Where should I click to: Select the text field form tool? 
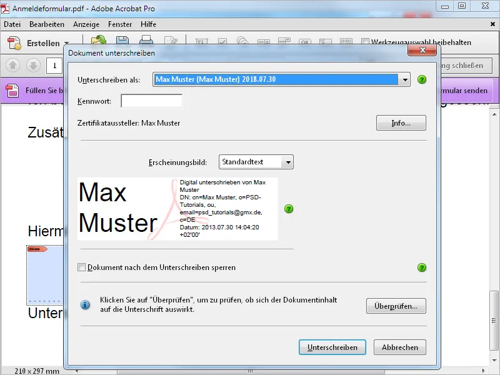(x=201, y=41)
